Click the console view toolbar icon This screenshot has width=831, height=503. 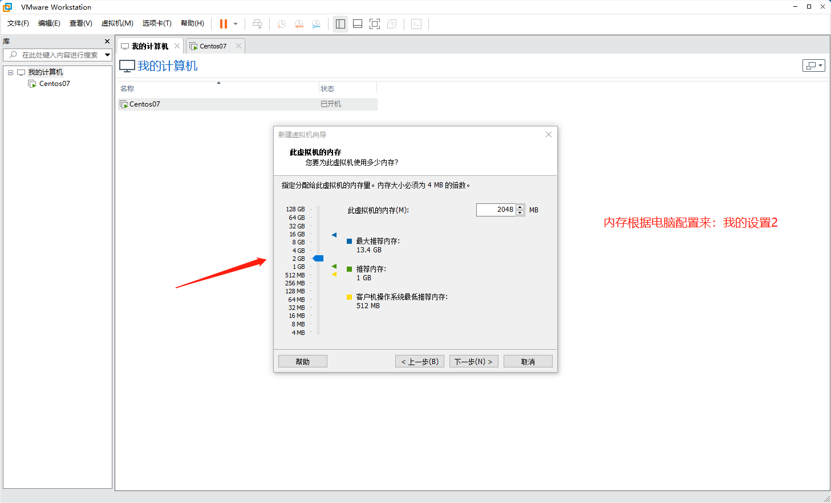416,24
